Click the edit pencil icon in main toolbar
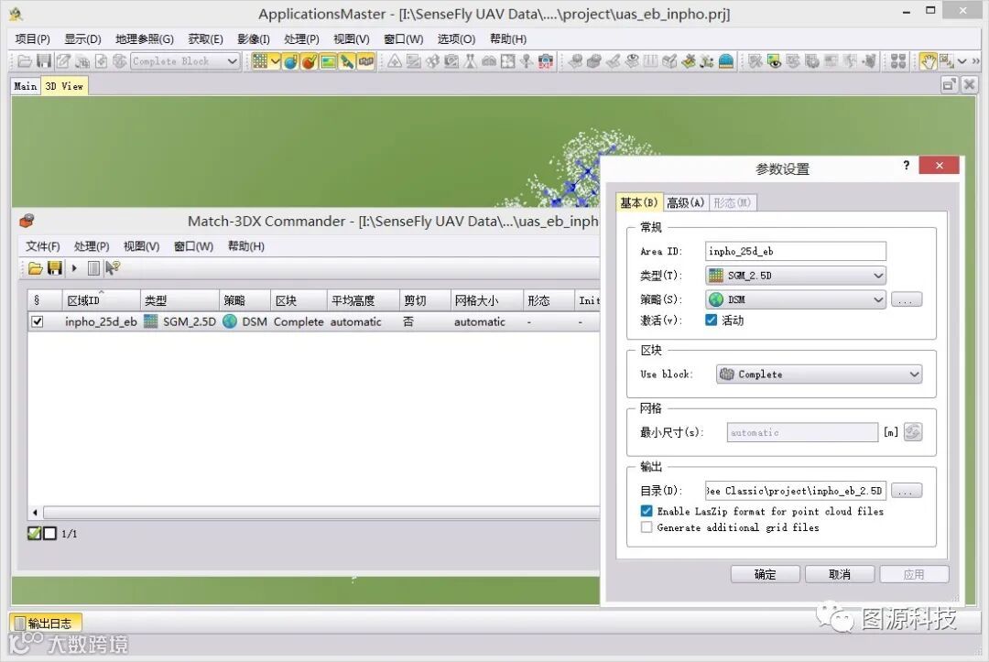Image resolution: width=989 pixels, height=662 pixels. click(x=63, y=61)
